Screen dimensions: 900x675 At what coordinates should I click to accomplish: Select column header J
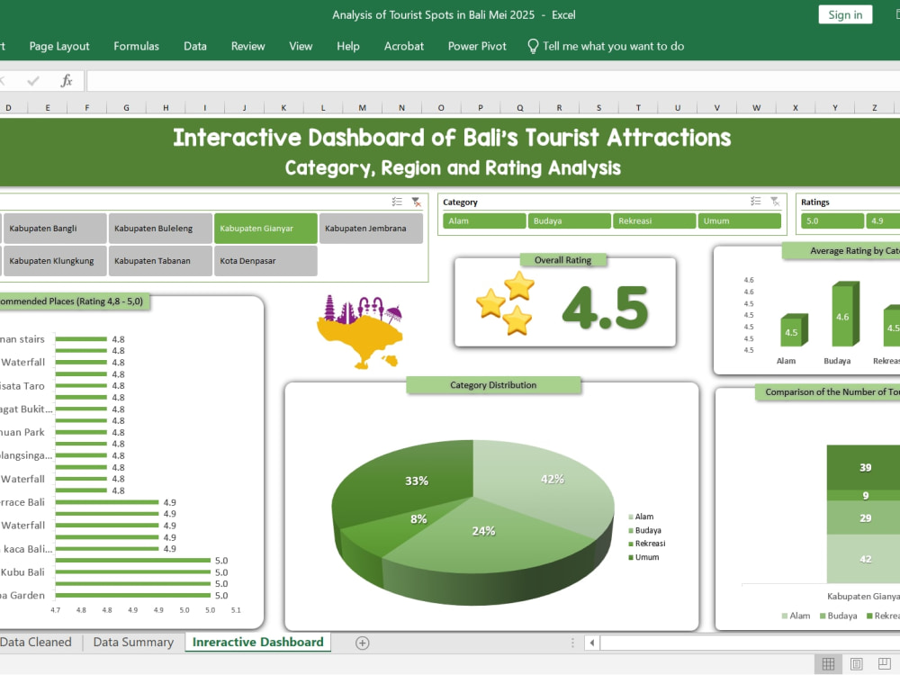tap(245, 107)
